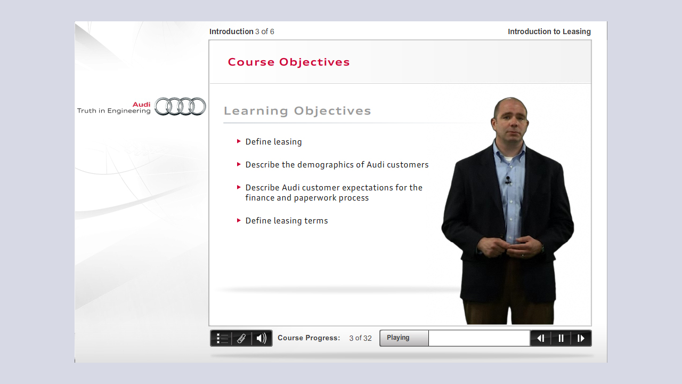Open the attachments paperclip panel
The height and width of the screenshot is (384, 682).
click(241, 338)
